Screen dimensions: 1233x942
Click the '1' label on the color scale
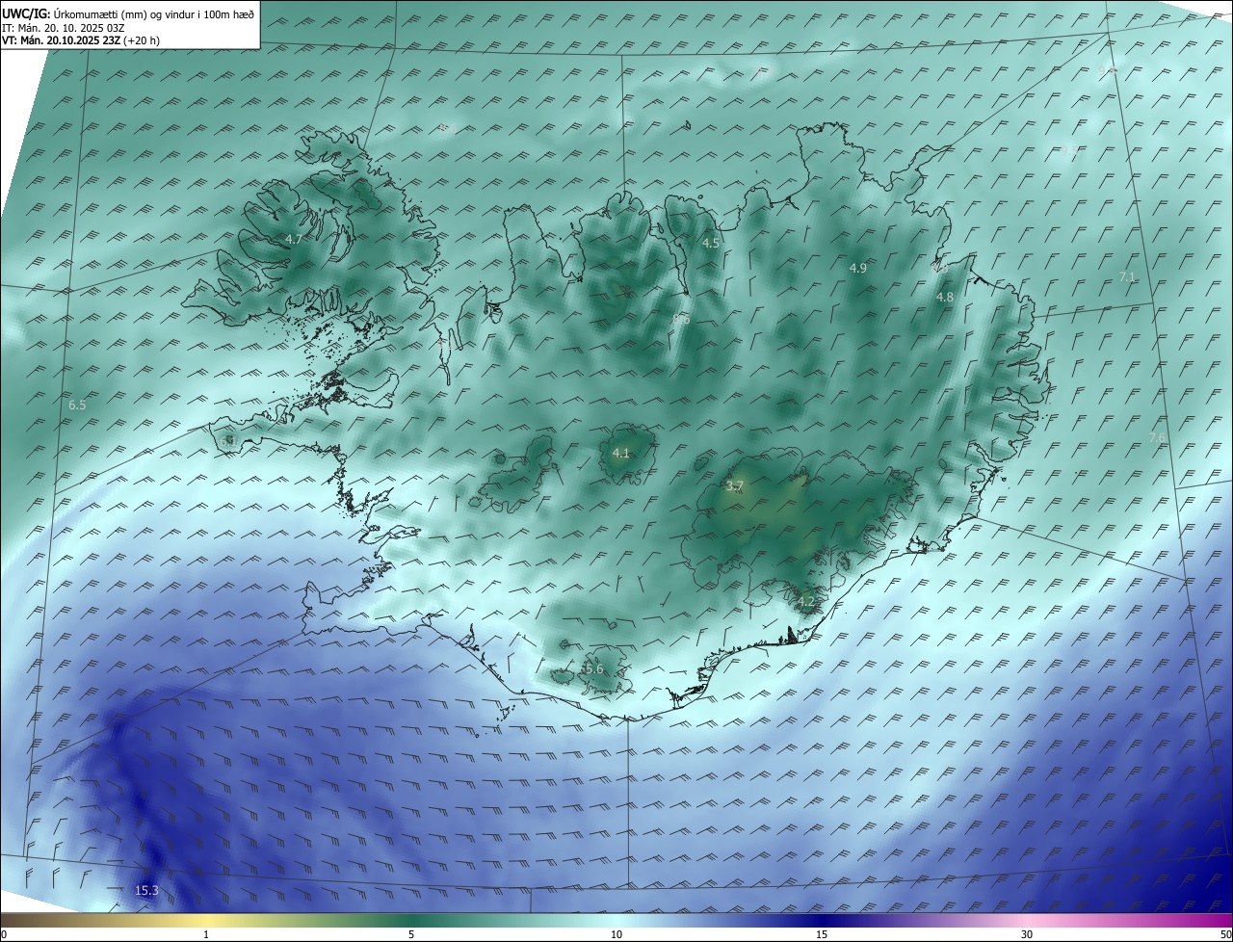206,934
